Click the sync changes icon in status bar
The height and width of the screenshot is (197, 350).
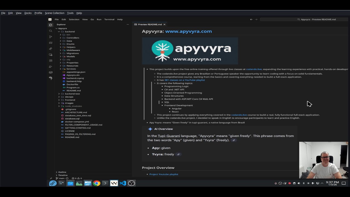coord(67,178)
